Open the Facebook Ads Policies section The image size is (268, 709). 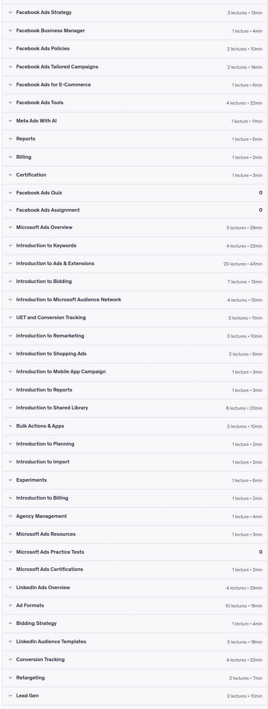pos(135,49)
